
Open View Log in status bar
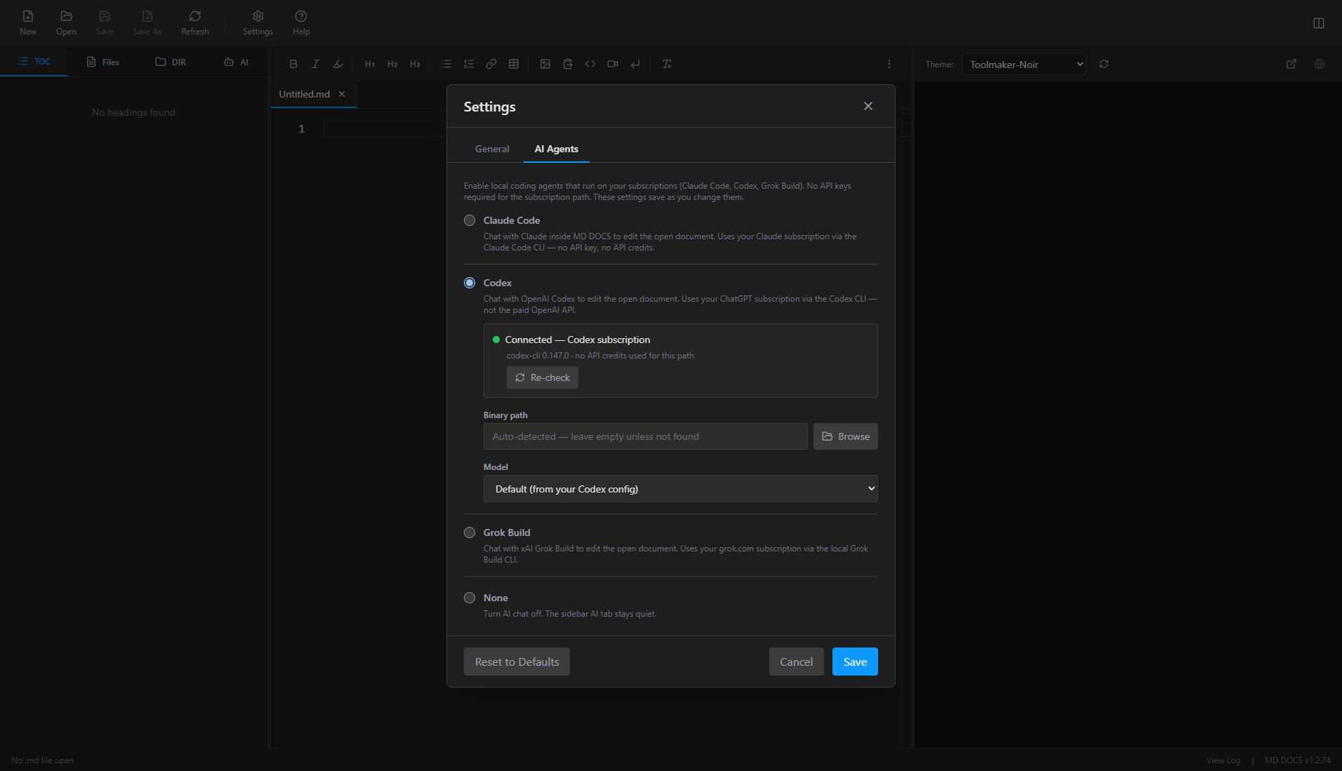(1223, 760)
